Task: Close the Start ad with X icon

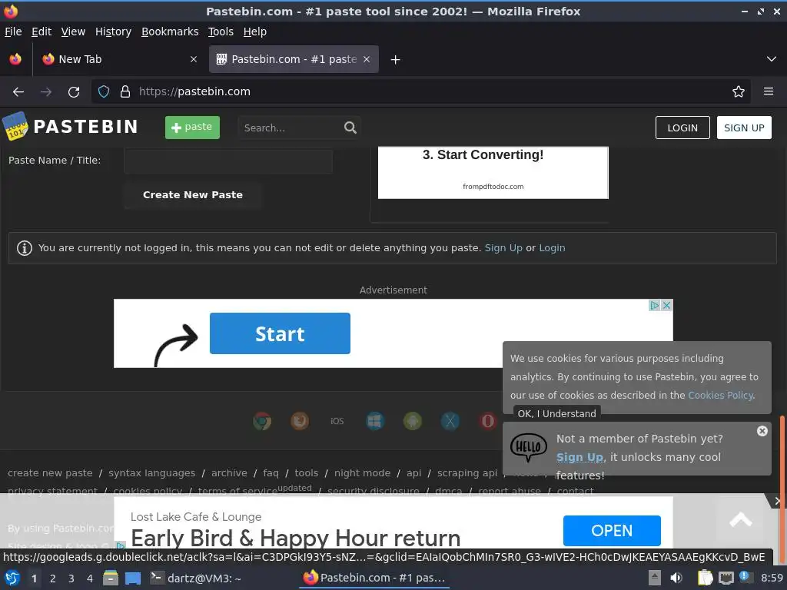Action: coord(666,305)
